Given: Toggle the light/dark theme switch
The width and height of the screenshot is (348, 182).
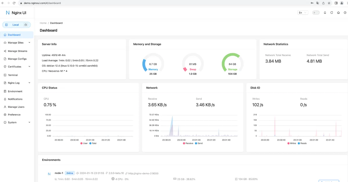Looking at the screenshot, I should pyautogui.click(x=316, y=12).
